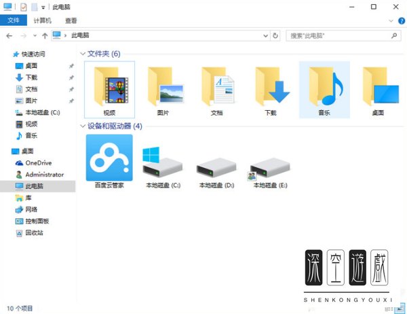This screenshot has height=314, width=407.
Task: Unpin 下载 using its pin icon
Action: (x=71, y=77)
